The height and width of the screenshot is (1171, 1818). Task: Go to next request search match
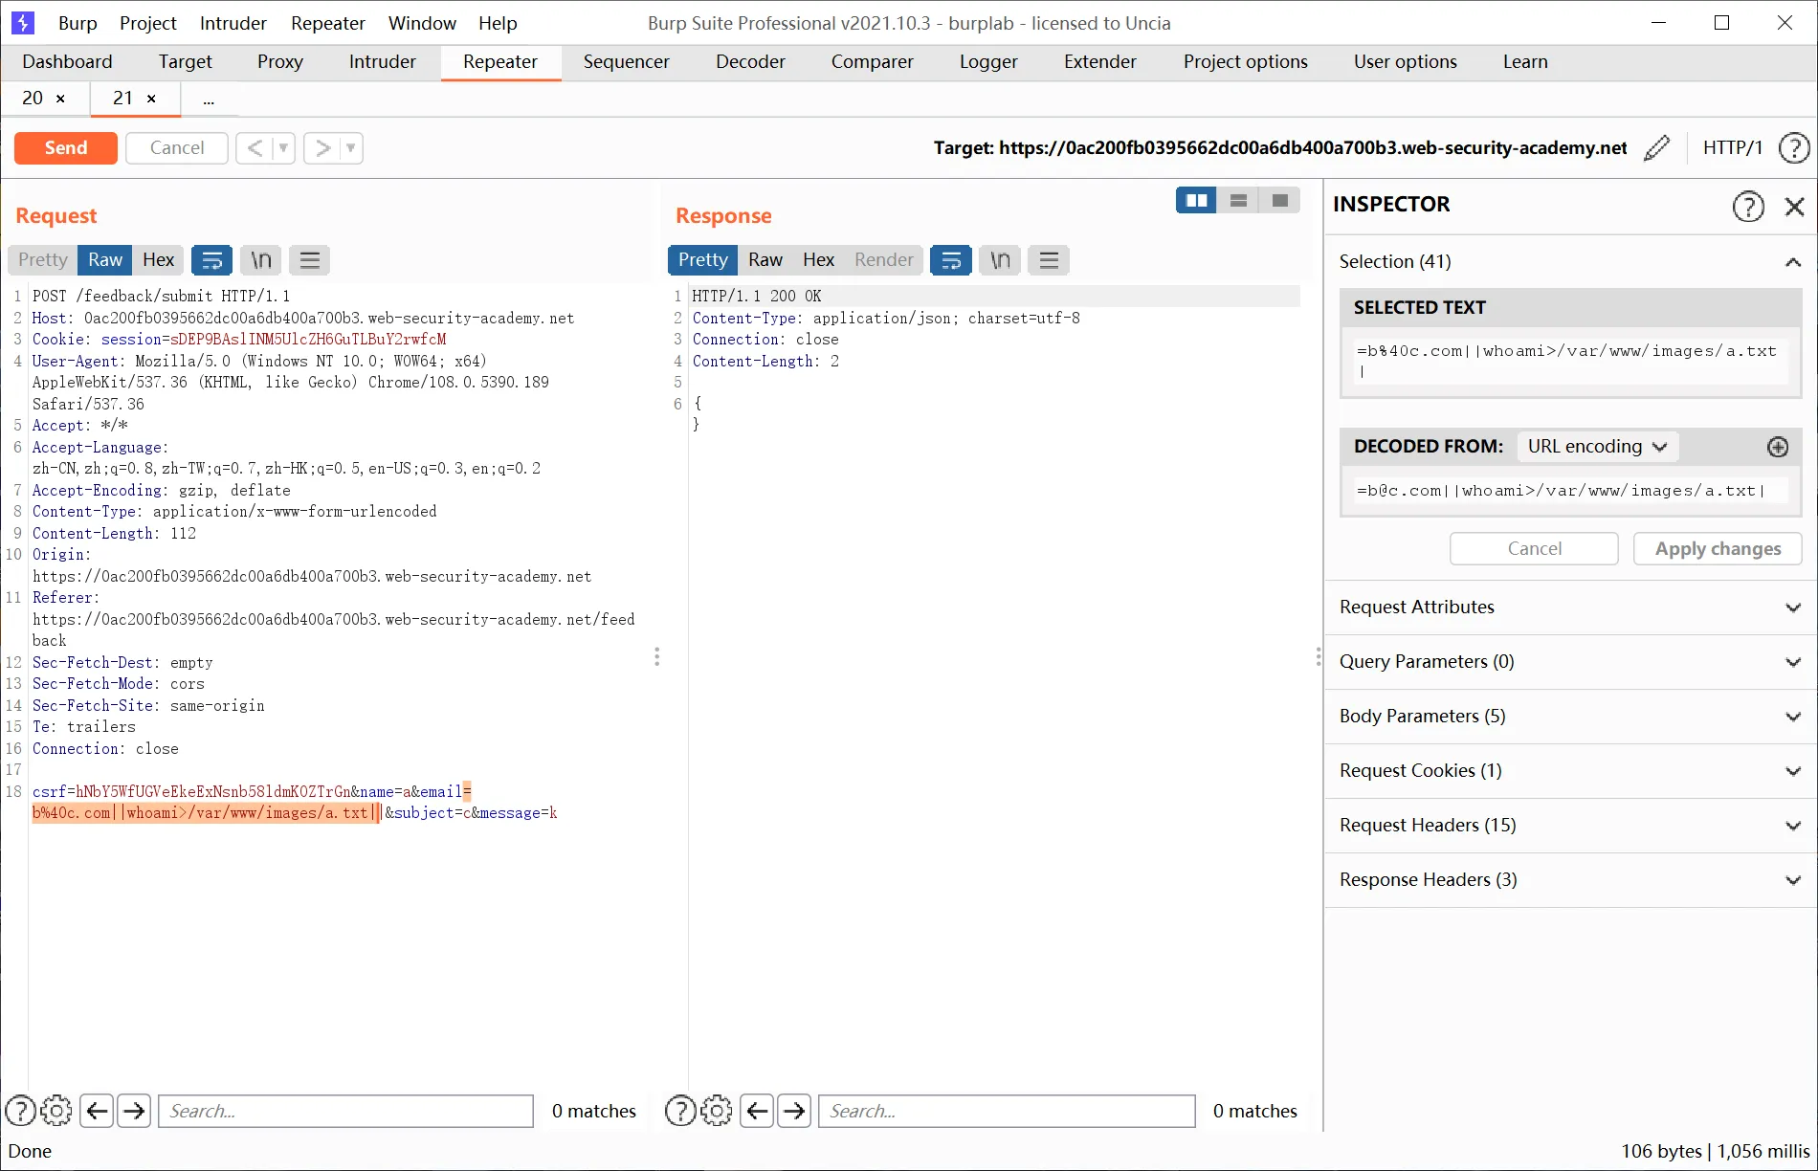[x=134, y=1111]
